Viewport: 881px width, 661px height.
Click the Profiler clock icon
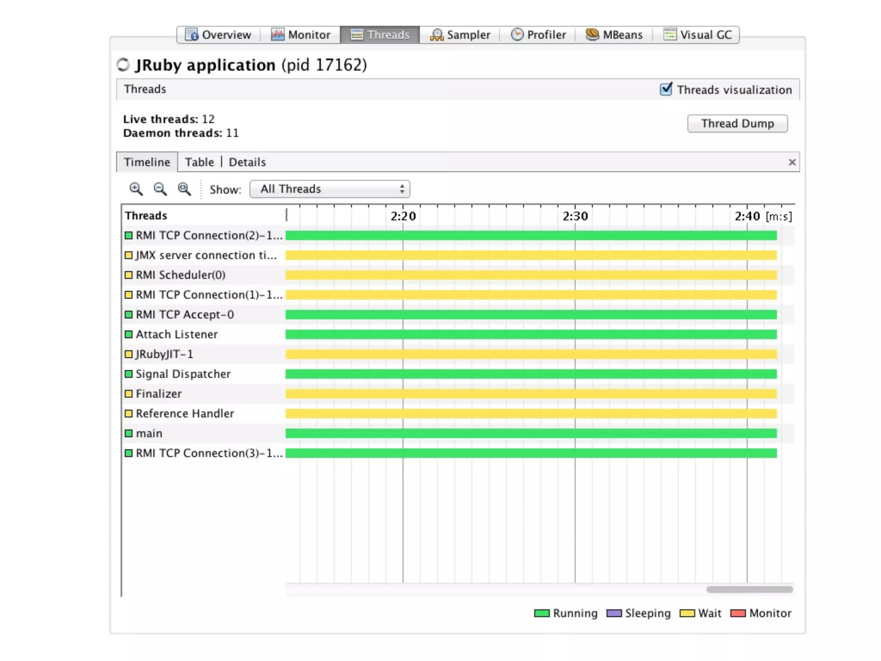(x=517, y=34)
